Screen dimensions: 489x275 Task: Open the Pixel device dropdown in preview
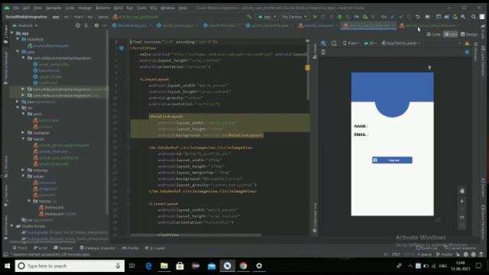tap(351, 43)
